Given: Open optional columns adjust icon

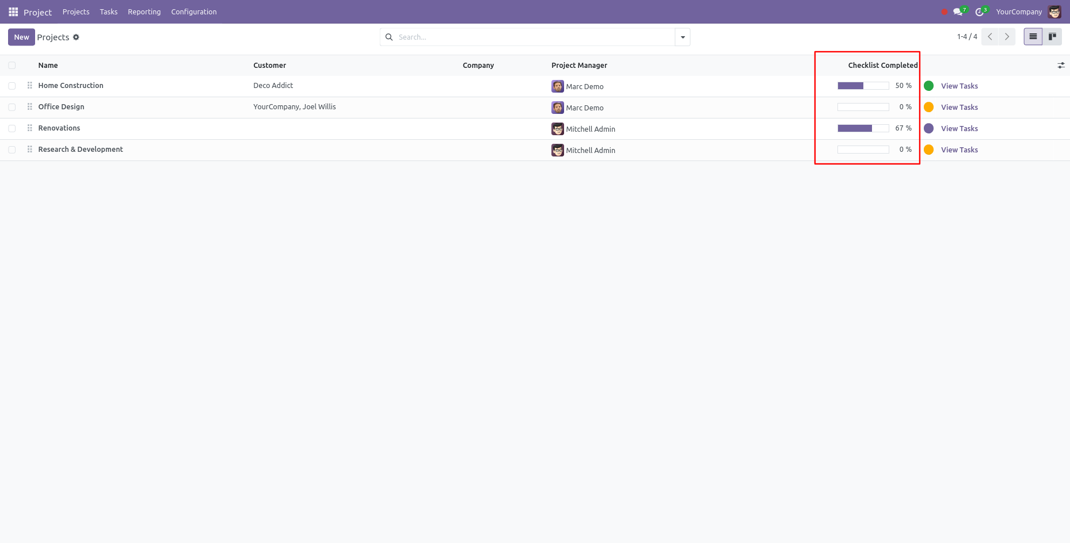Looking at the screenshot, I should 1061,66.
